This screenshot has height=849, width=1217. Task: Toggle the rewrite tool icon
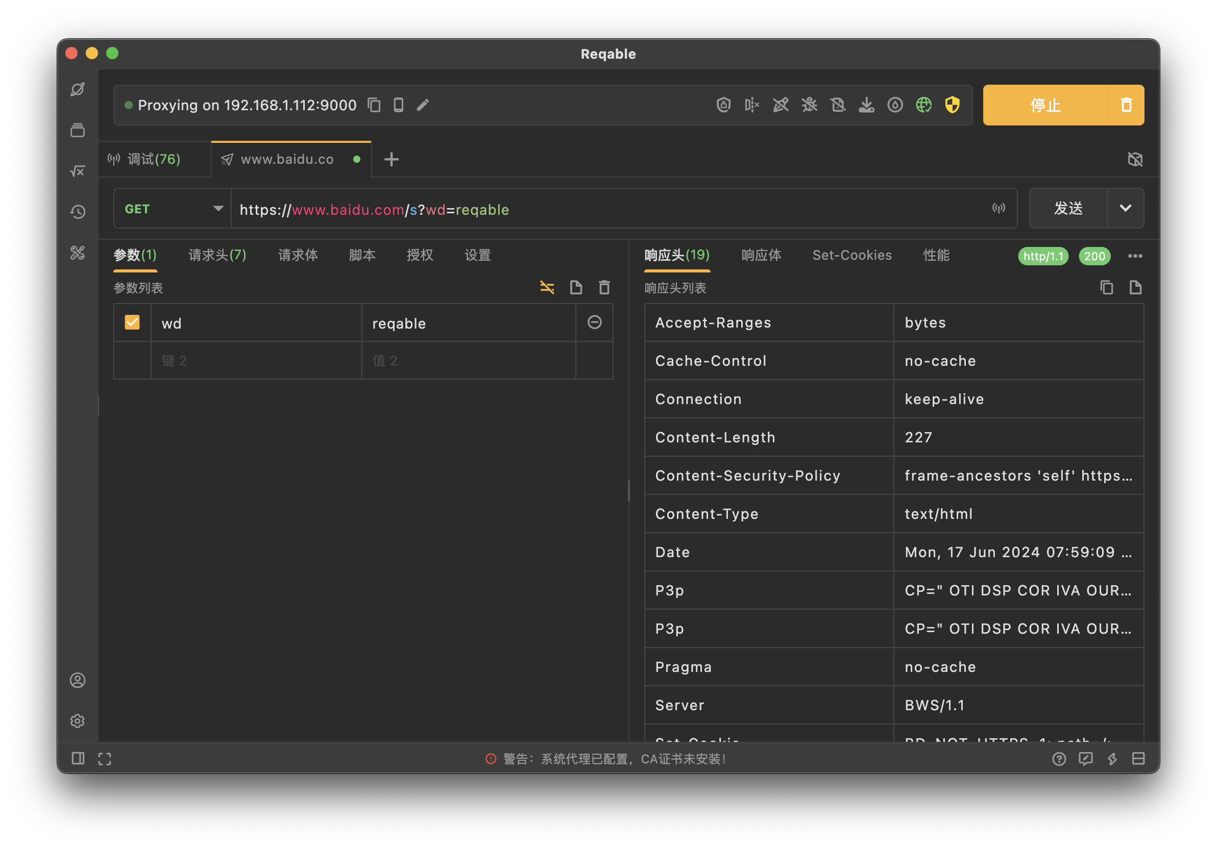coord(781,105)
